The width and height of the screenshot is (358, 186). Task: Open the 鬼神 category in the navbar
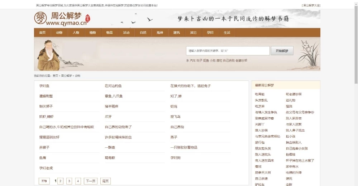(x=160, y=33)
